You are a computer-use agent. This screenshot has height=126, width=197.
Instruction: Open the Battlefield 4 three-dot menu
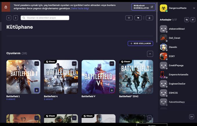(74, 64)
